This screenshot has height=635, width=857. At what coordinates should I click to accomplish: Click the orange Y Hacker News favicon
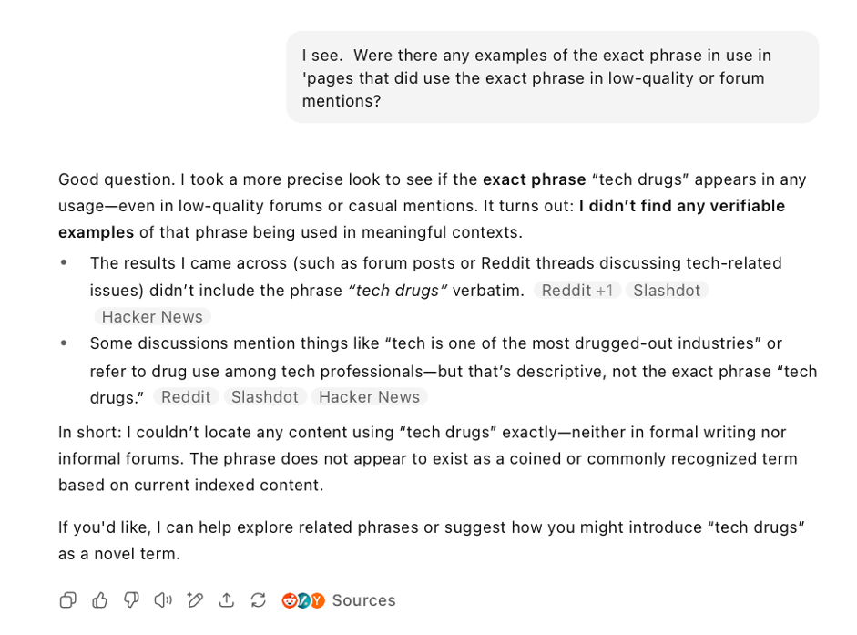(x=317, y=600)
